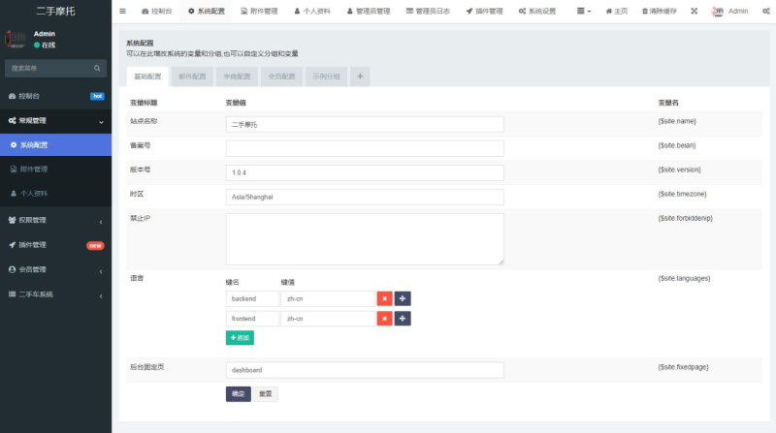This screenshot has height=433, width=776.
Task: Open the list dropdown in the top bar
Action: click(x=584, y=11)
